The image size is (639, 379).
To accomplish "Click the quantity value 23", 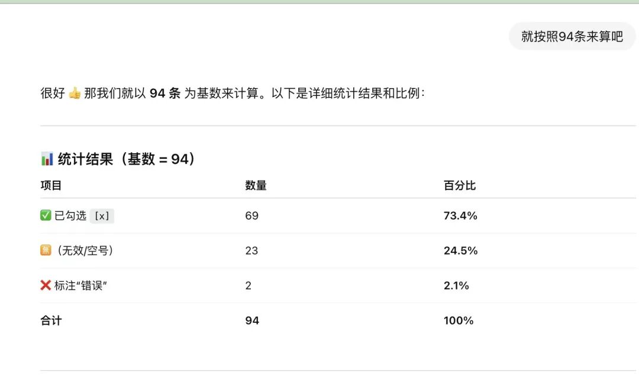I will [251, 250].
